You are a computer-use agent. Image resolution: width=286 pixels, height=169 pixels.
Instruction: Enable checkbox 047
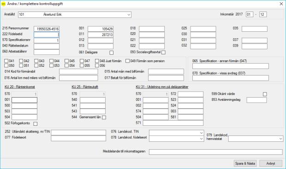(82, 61)
